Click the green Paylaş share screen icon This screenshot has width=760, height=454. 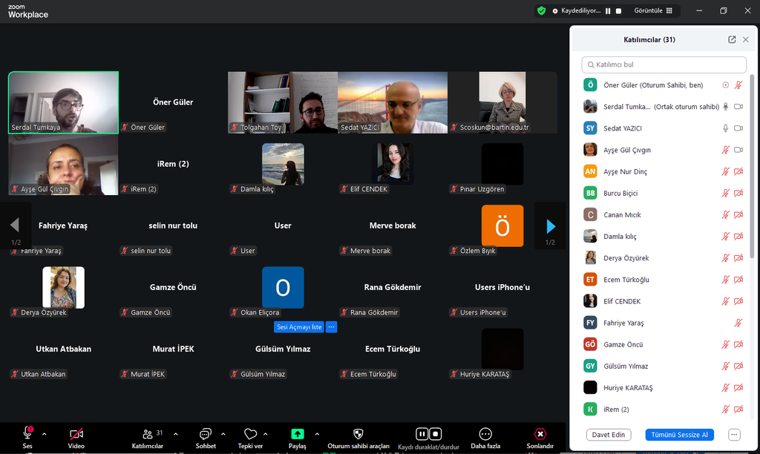tap(297, 434)
